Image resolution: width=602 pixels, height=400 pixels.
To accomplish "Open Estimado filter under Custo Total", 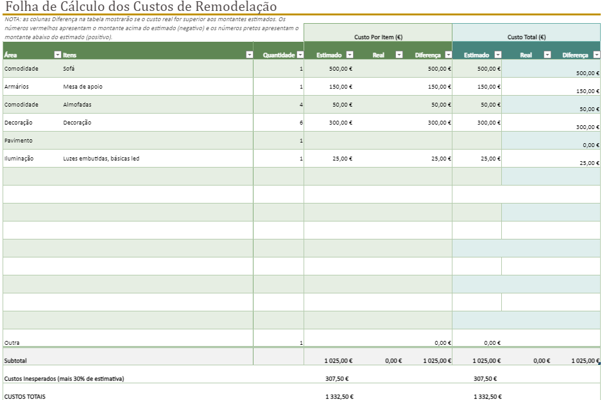I will [498, 55].
